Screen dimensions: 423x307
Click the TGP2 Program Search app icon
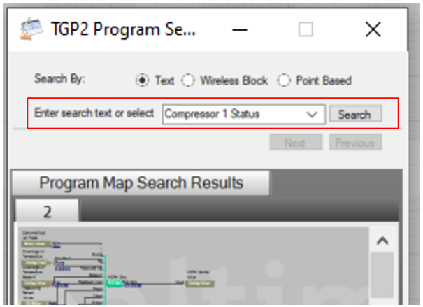[27, 29]
